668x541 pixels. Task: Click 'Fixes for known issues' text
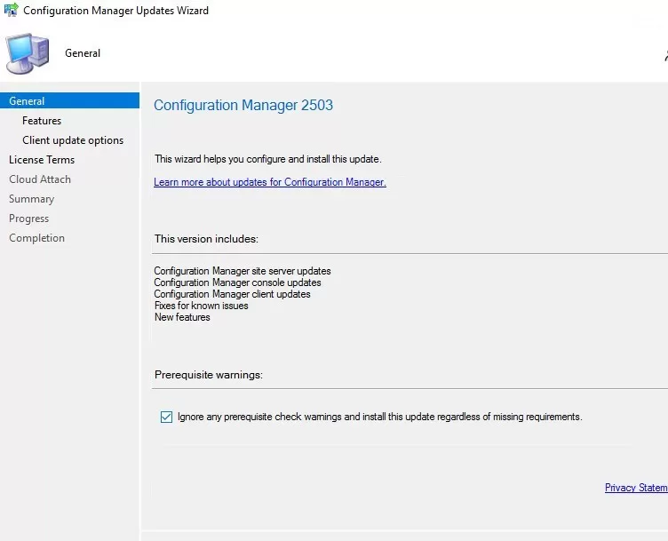pos(201,306)
